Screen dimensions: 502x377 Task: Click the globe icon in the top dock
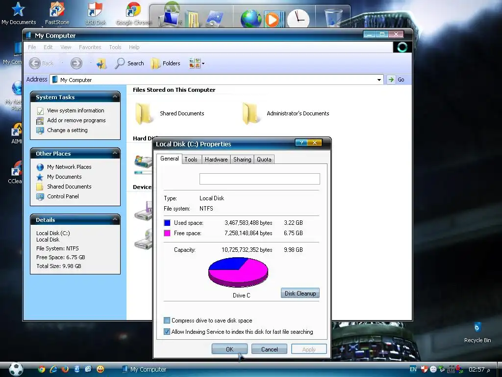251,18
